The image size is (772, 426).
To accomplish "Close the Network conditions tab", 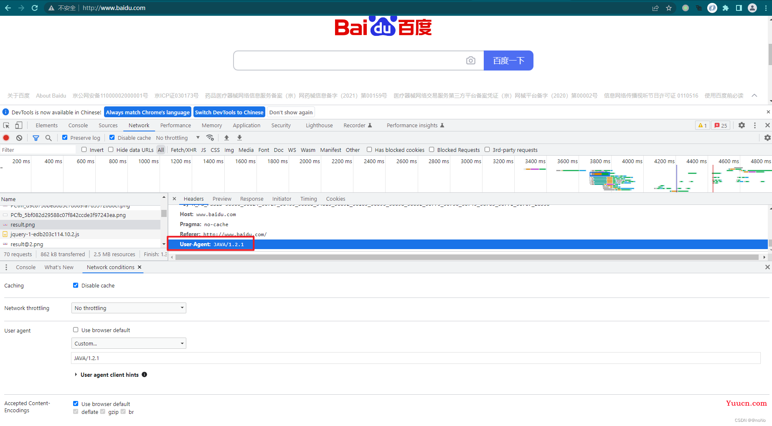I will [140, 267].
